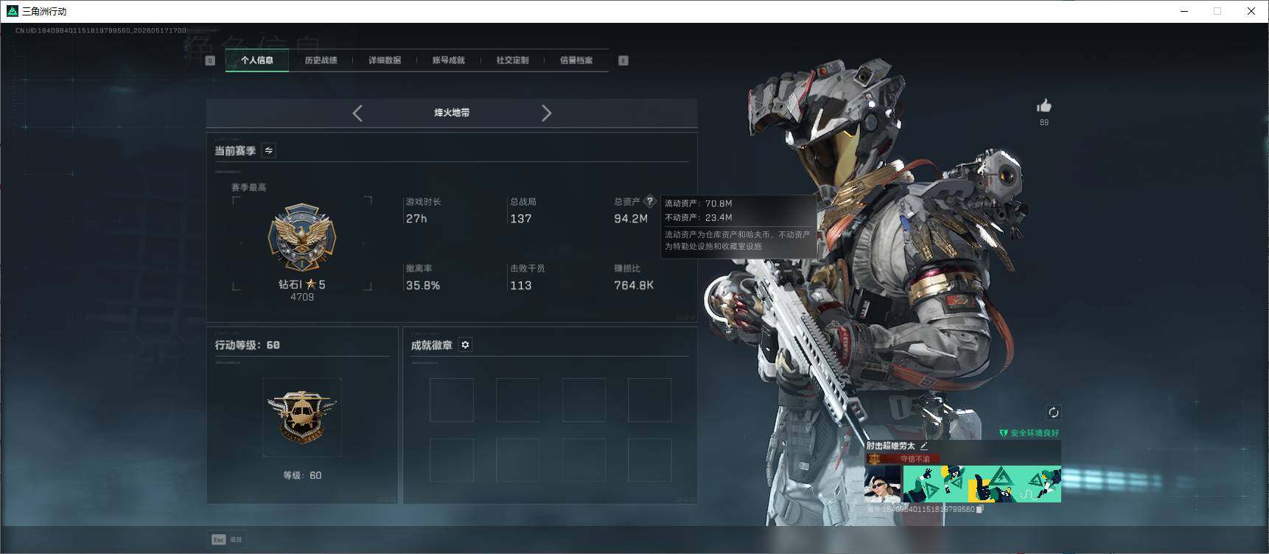Select the third achievement badge slot, top row
1269x554 pixels.
coord(584,400)
